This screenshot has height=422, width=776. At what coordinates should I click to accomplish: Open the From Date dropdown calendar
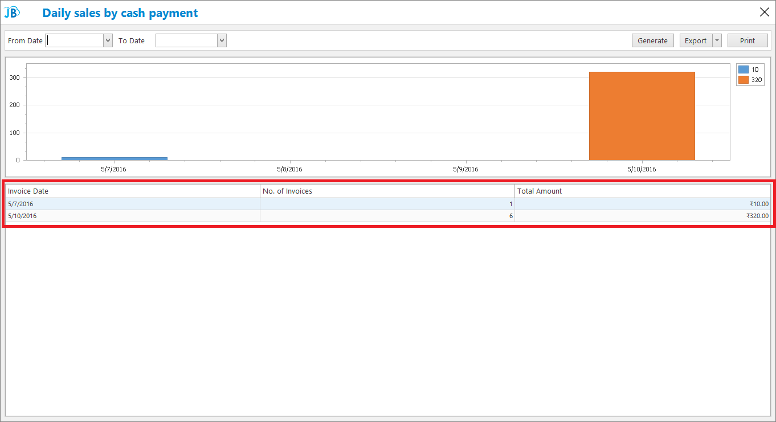click(x=108, y=40)
